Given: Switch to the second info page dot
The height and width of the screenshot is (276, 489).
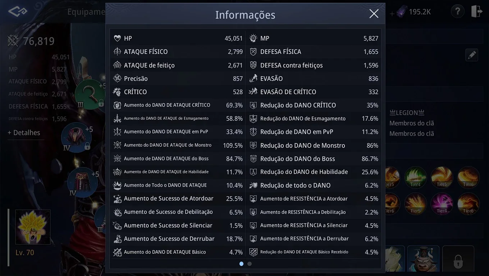Looking at the screenshot, I should (x=250, y=264).
